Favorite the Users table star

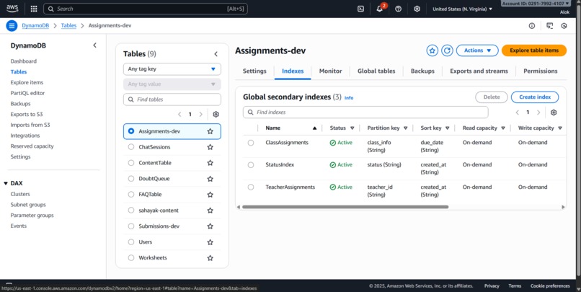tap(210, 242)
